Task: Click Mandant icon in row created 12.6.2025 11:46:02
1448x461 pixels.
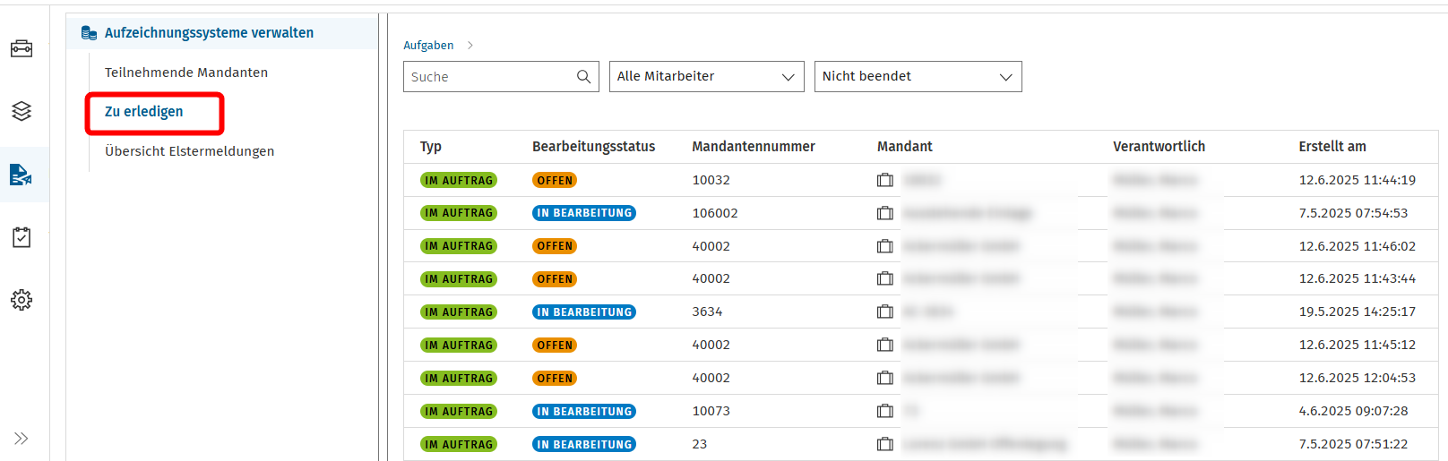Action: tap(885, 246)
